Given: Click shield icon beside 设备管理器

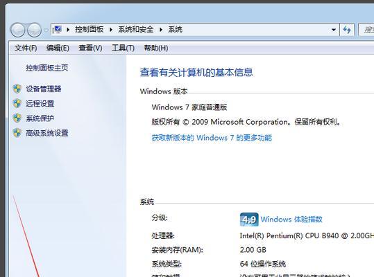Looking at the screenshot, I should point(17,89).
